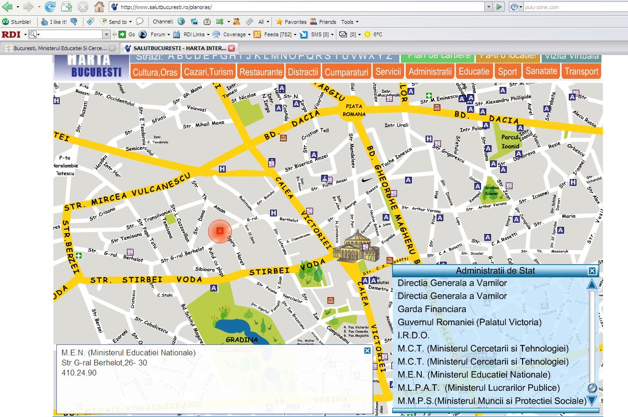Select the TV video channel icon
The width and height of the screenshot is (628, 417).
[x=207, y=21]
